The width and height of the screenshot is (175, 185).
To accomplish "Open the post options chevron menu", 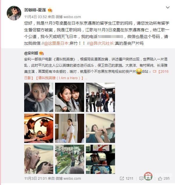I will point(168,8).
